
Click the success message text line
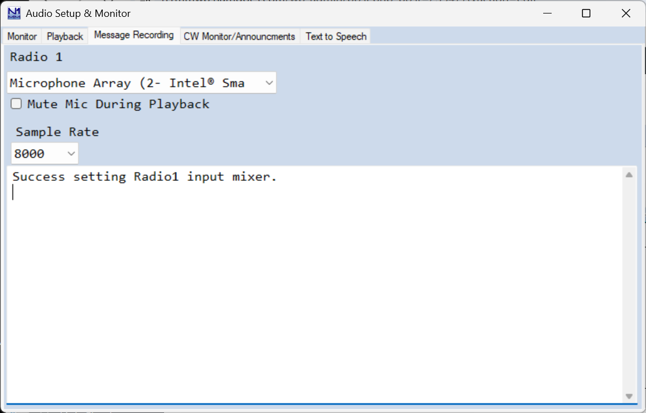(143, 176)
